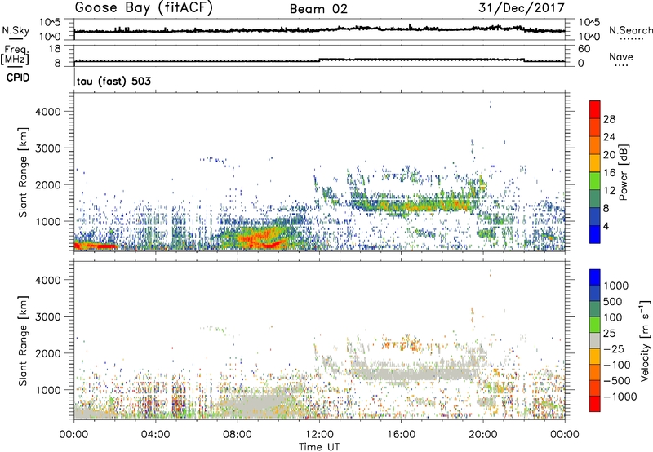Screen dimensions: 653x452
Task: Click the power colorbar tick label '28'
Action: click(x=609, y=119)
